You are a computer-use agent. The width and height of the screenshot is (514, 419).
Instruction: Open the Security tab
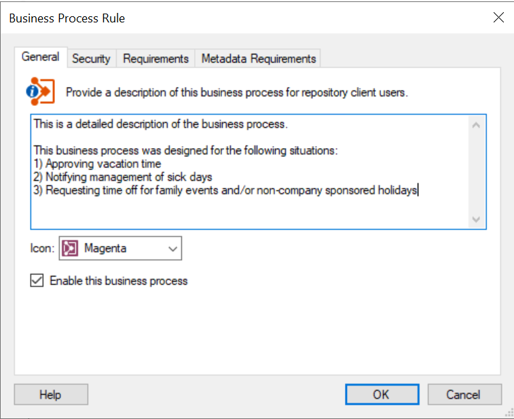(x=91, y=59)
